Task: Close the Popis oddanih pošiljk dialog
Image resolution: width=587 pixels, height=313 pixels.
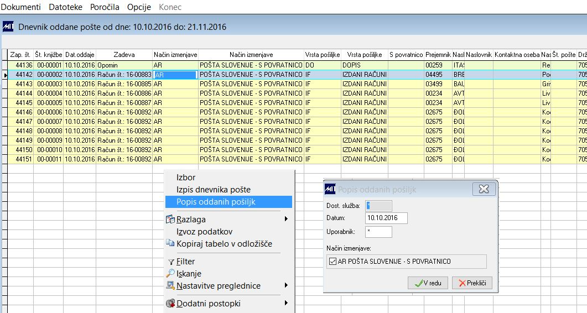Action: (484, 189)
